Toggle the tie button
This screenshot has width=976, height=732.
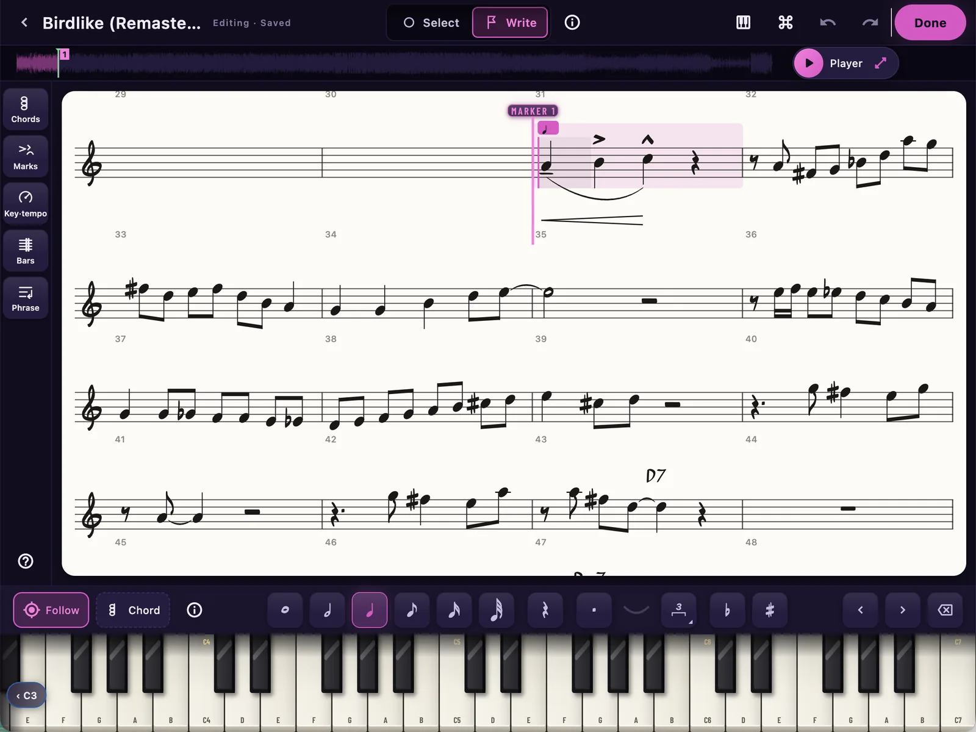click(x=636, y=610)
